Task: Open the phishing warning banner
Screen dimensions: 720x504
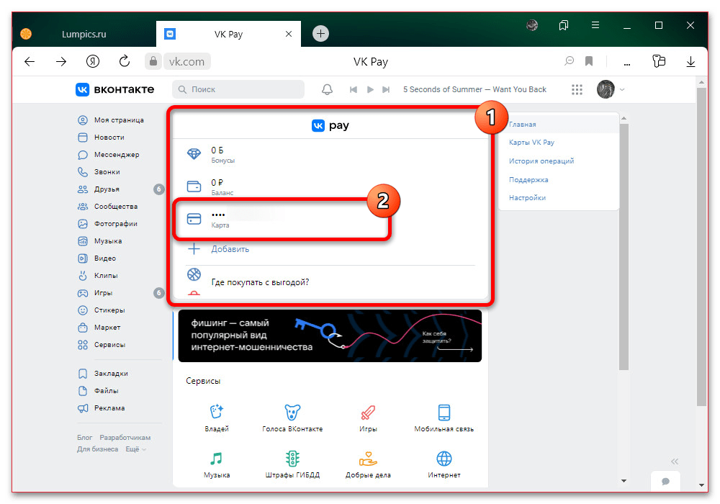Action: coord(330,336)
